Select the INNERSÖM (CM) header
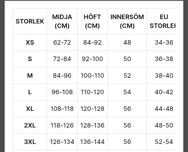The width and height of the screenshot is (188, 152). [x=127, y=21]
